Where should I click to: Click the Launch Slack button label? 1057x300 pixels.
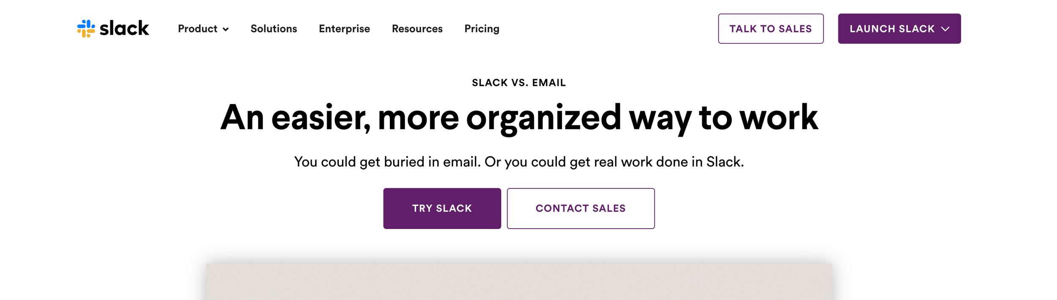click(x=892, y=29)
